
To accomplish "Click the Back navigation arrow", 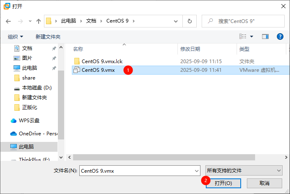I will (x=8, y=21).
